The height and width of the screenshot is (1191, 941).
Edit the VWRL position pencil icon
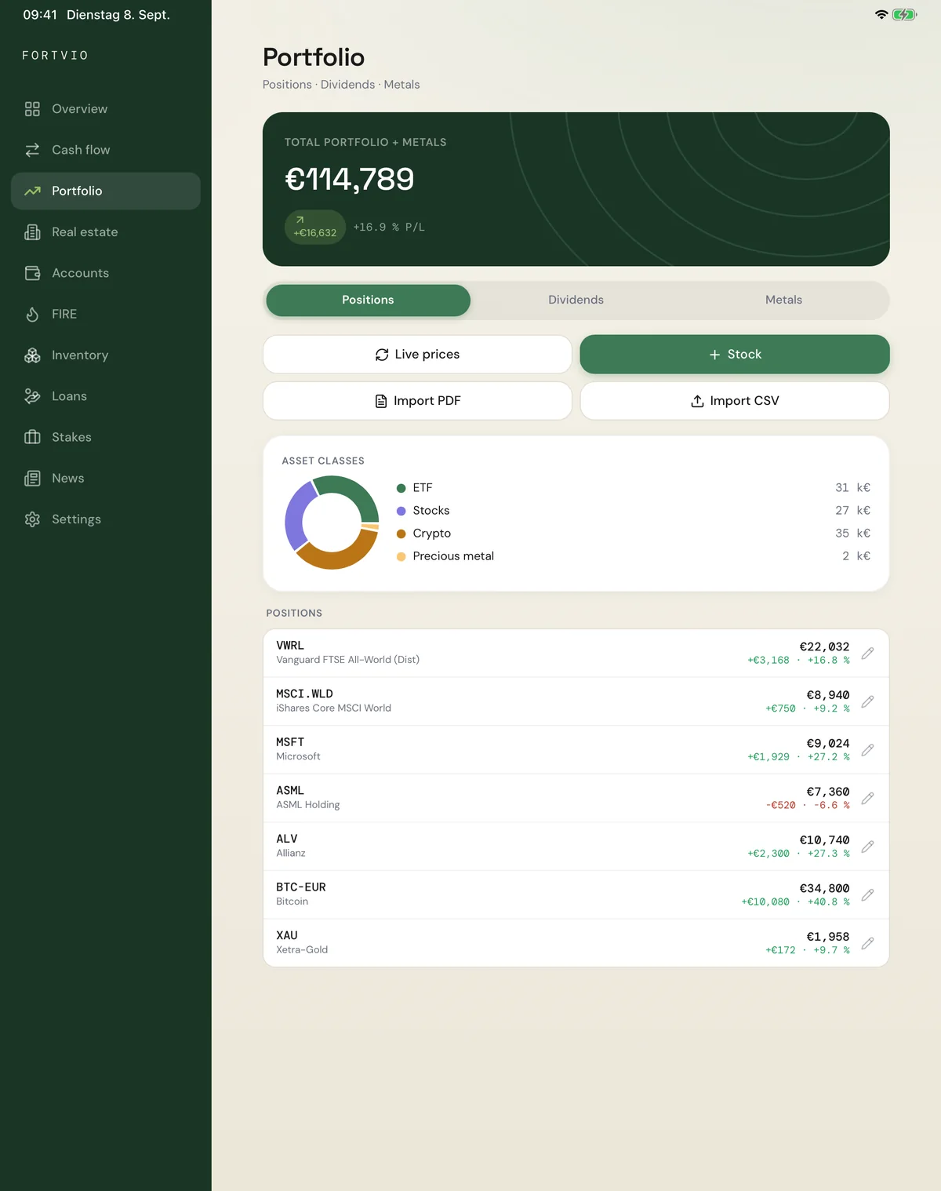[867, 654]
